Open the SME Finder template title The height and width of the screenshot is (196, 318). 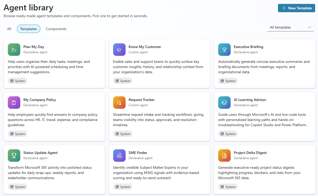tap(138, 153)
